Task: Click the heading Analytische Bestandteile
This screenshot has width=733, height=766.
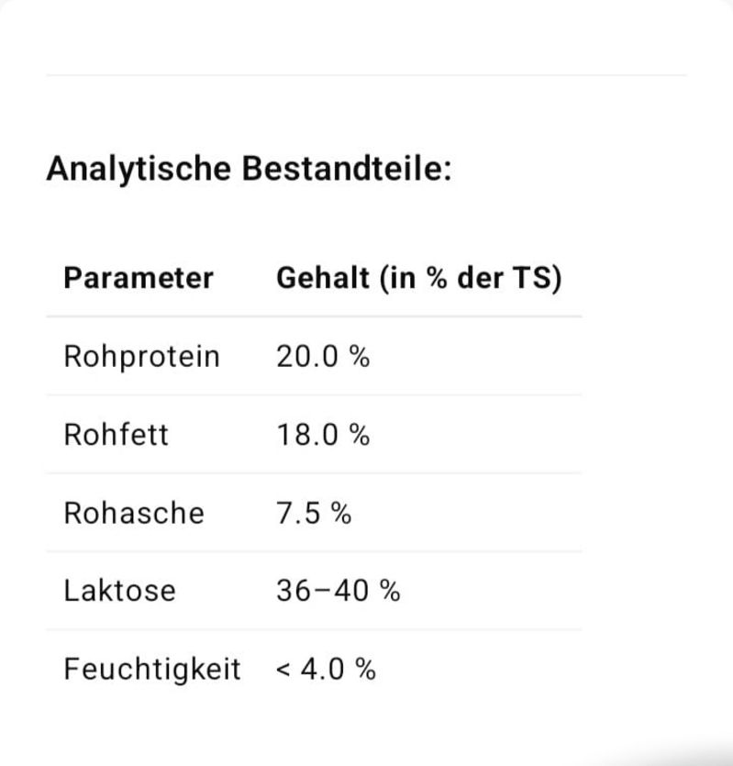Action: tap(250, 169)
